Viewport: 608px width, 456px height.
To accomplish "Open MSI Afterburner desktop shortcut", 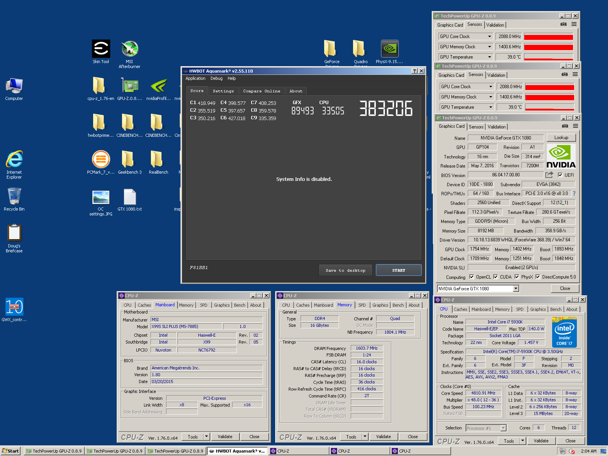I will click(x=130, y=54).
